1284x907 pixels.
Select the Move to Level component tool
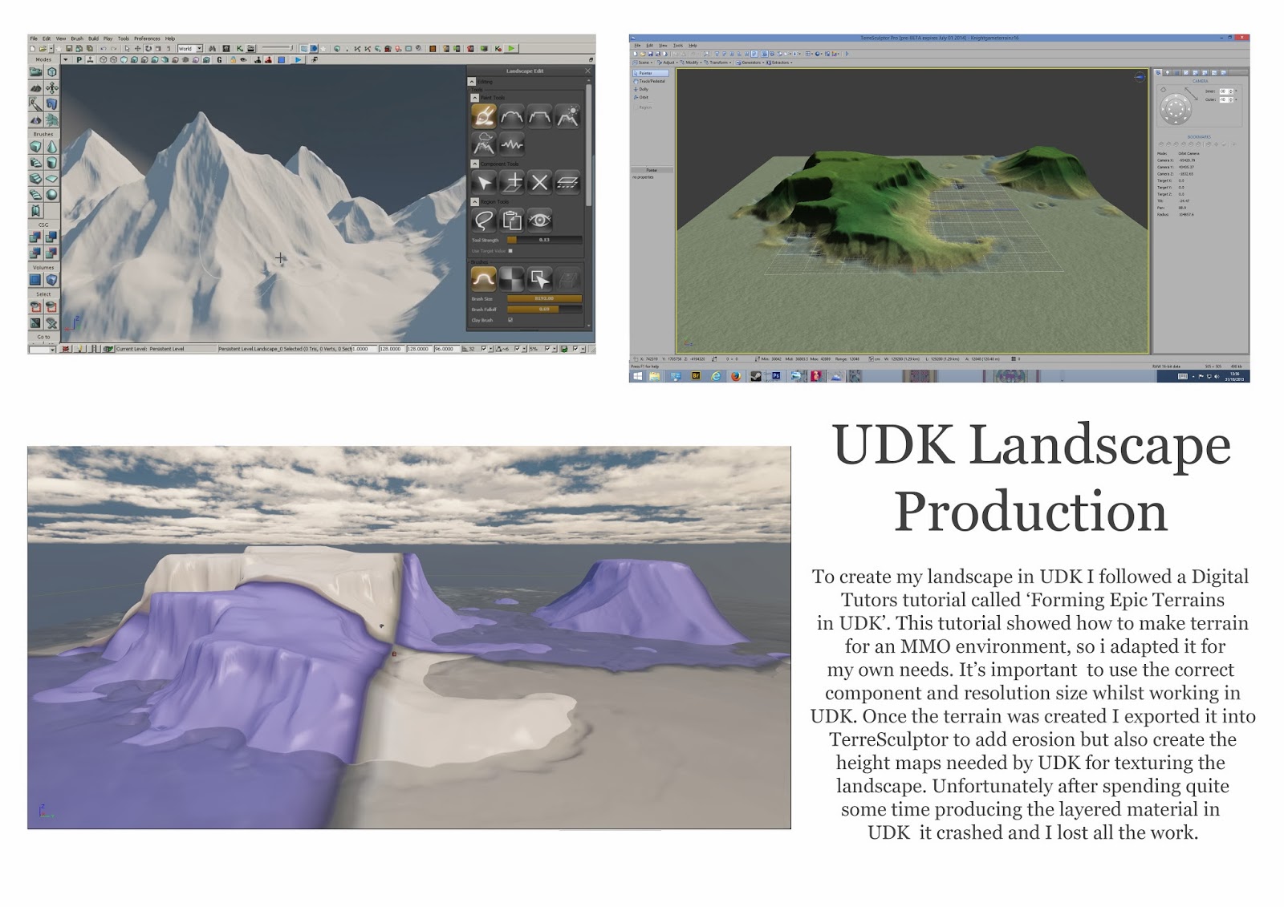pyautogui.click(x=567, y=182)
